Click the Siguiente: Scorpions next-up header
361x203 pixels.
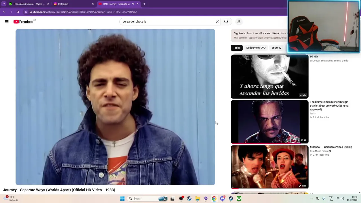261,33
